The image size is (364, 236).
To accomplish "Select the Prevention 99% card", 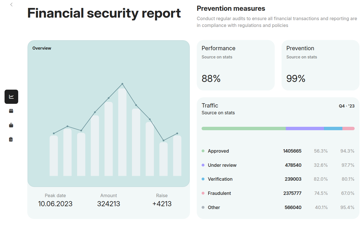I will (320, 65).
